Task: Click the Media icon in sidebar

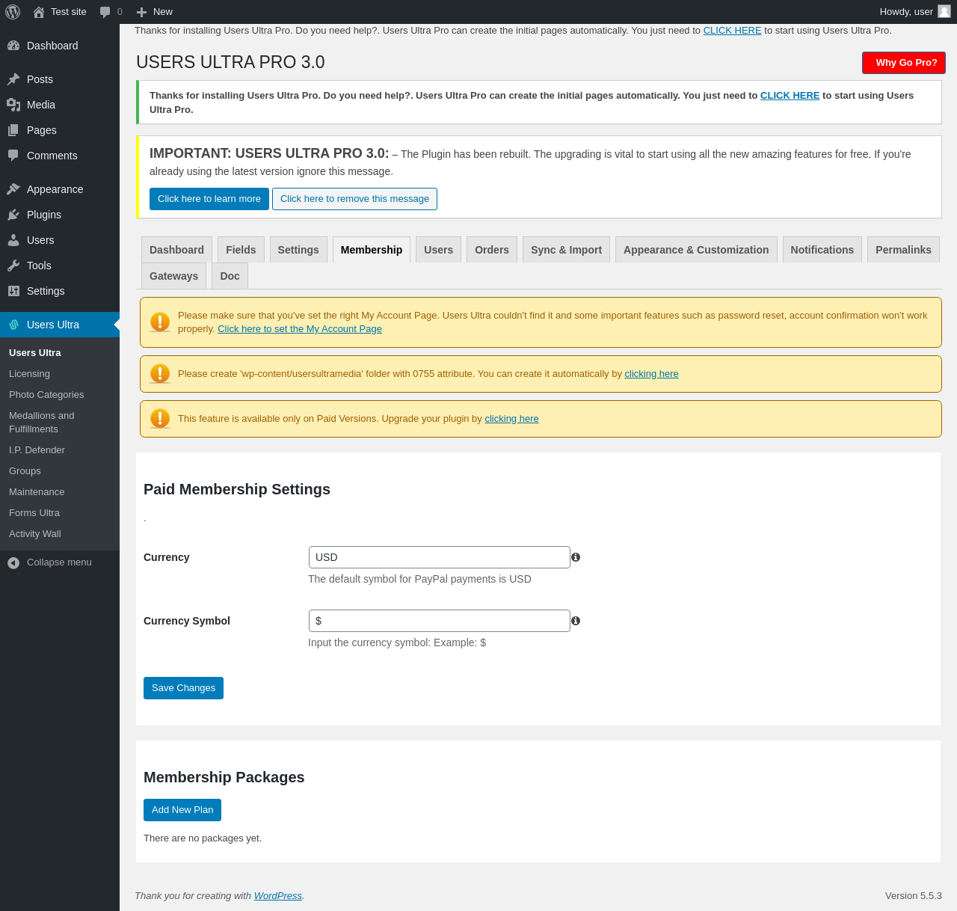Action: pos(13,105)
